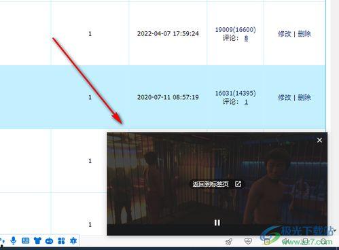Click the view count 16031(14395)

coord(235,93)
